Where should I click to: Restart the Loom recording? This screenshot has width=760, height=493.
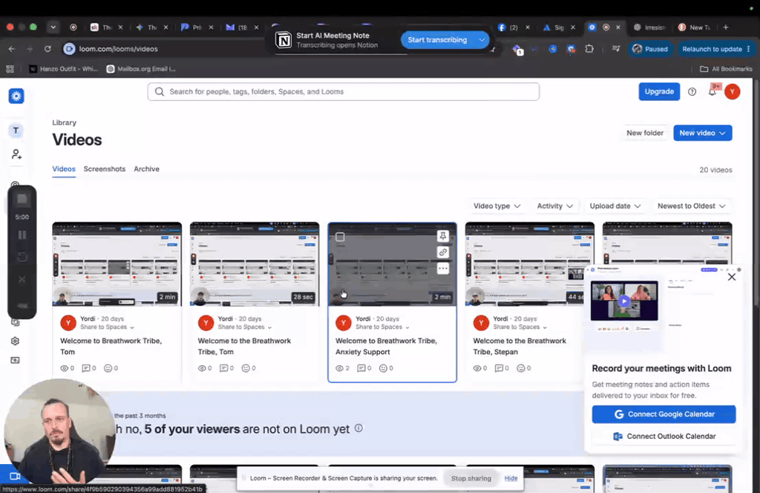[x=22, y=257]
